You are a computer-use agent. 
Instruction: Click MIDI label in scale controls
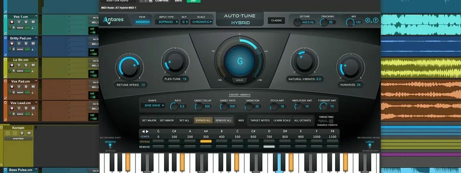point(241,120)
